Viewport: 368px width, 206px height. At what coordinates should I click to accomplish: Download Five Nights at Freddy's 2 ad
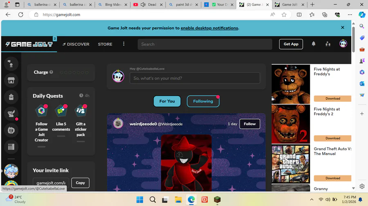click(x=332, y=138)
